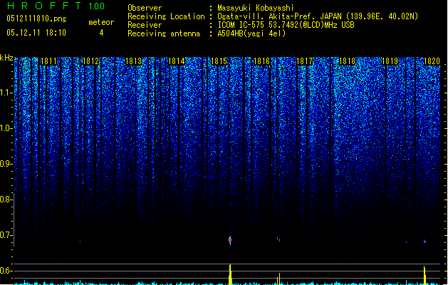Click the Receiver label
The image size is (448, 285).
pyautogui.click(x=145, y=25)
